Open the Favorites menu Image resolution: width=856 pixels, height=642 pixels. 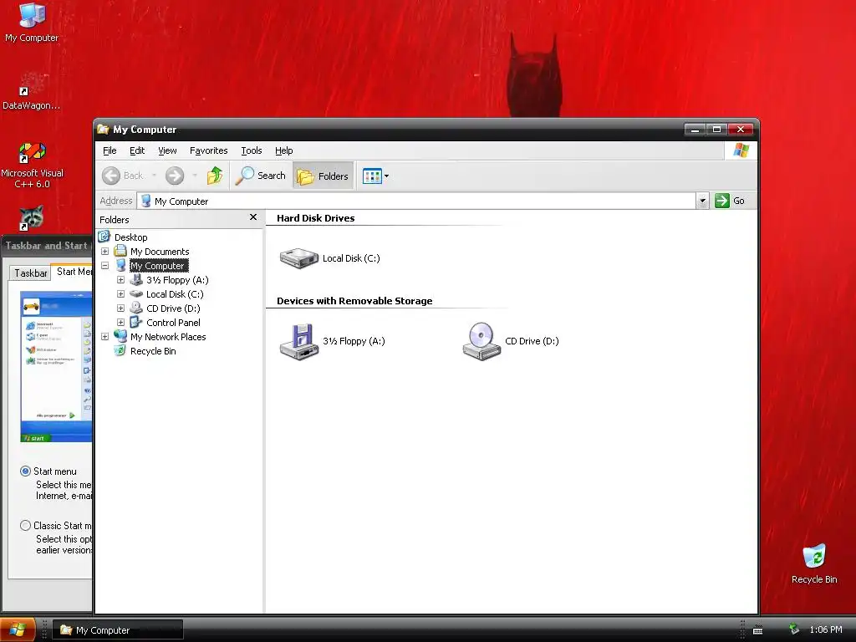click(208, 150)
